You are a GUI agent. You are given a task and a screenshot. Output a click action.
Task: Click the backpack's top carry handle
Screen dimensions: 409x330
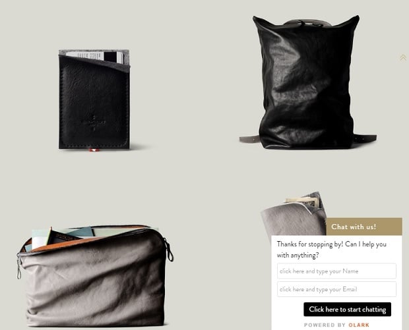[x=307, y=23]
